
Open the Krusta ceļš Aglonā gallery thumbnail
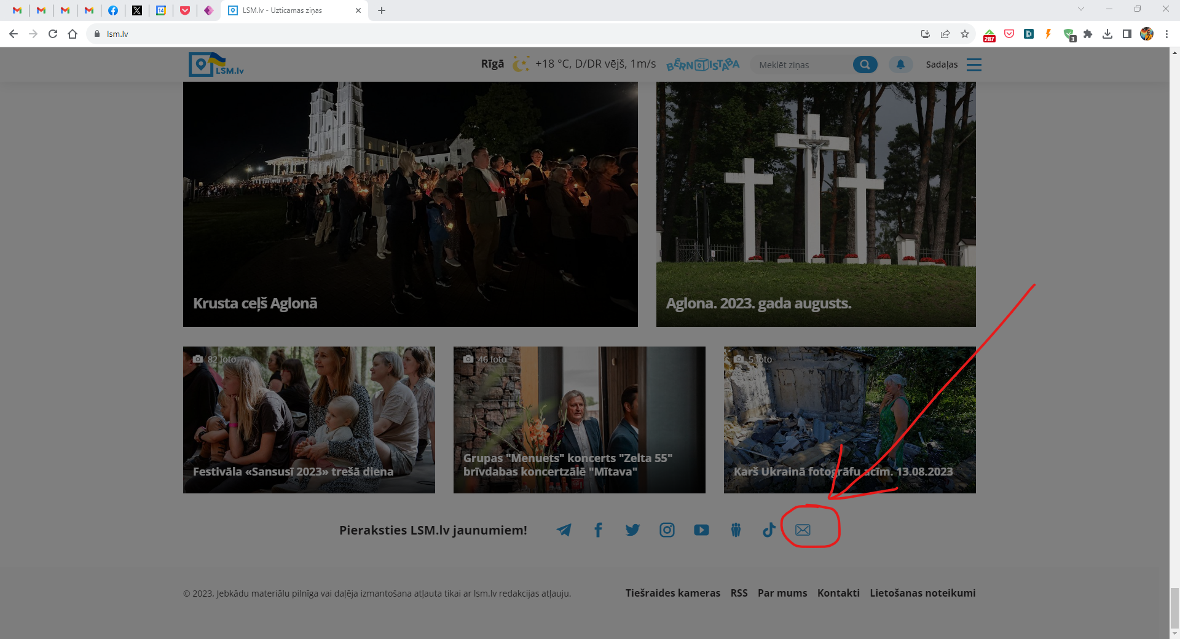[x=410, y=204]
